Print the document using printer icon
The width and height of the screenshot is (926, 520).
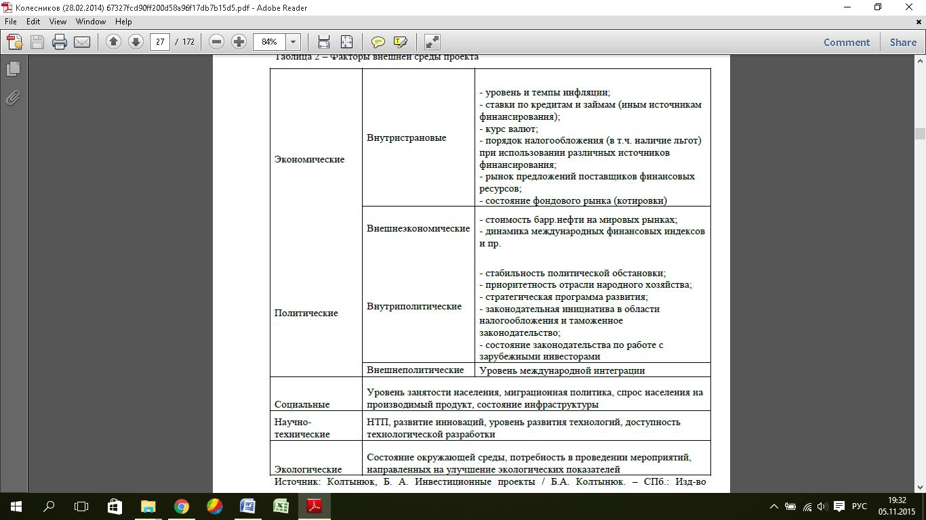click(x=60, y=42)
